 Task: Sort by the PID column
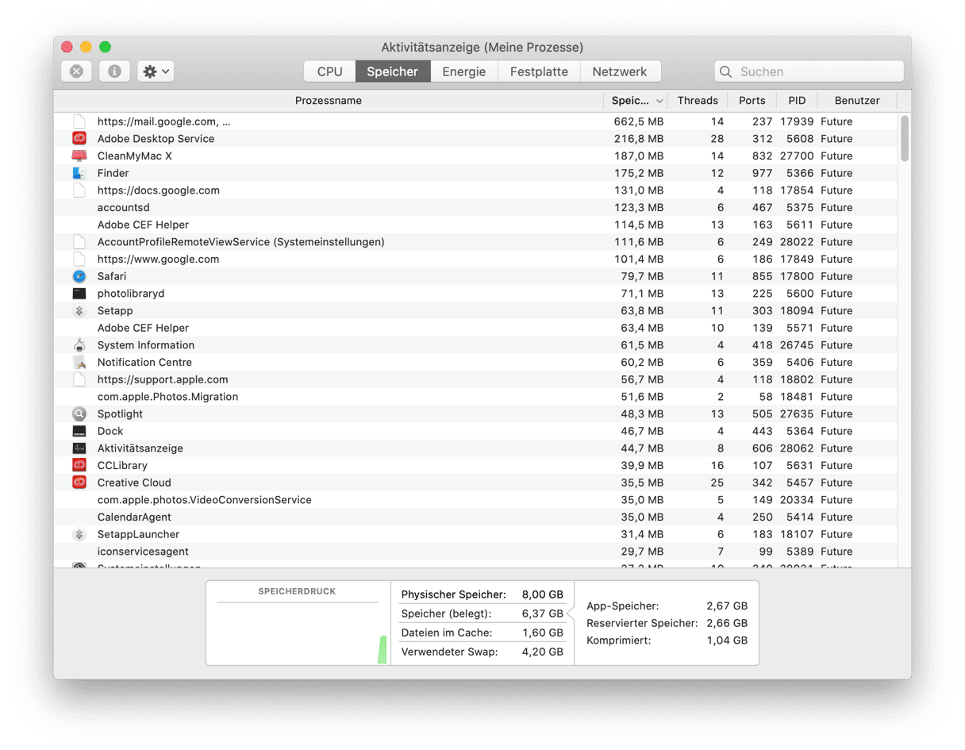click(797, 101)
